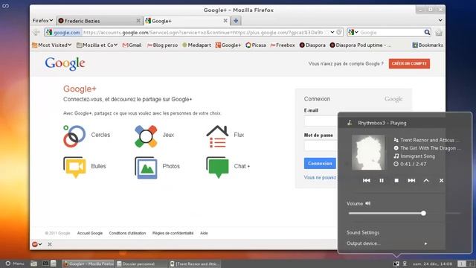Close the Google+ tab
This screenshot has height=268, width=476.
click(225, 21)
